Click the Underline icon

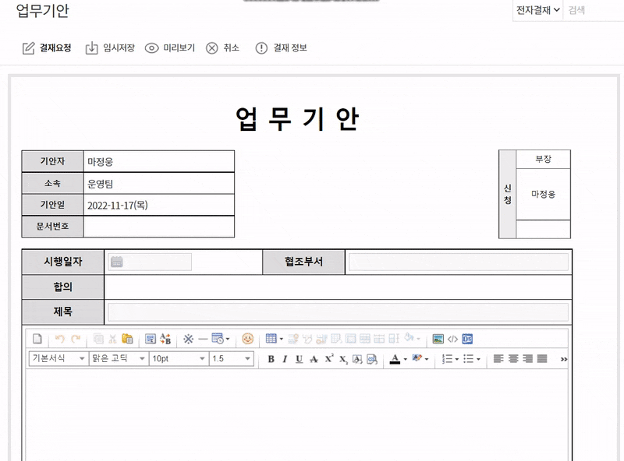pyautogui.click(x=300, y=358)
